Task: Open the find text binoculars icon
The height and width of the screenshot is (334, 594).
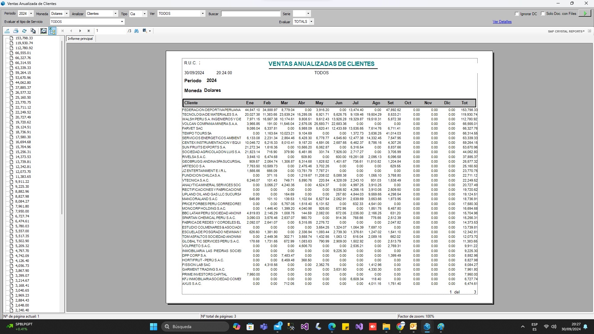Action: point(136,31)
